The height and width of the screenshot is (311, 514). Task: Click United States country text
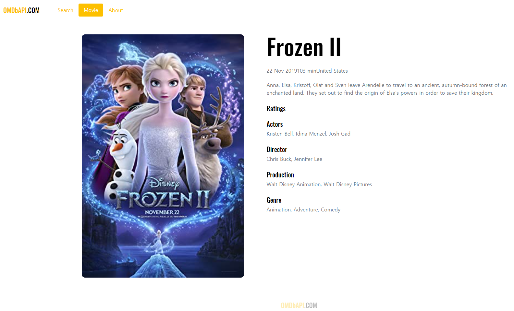click(332, 71)
